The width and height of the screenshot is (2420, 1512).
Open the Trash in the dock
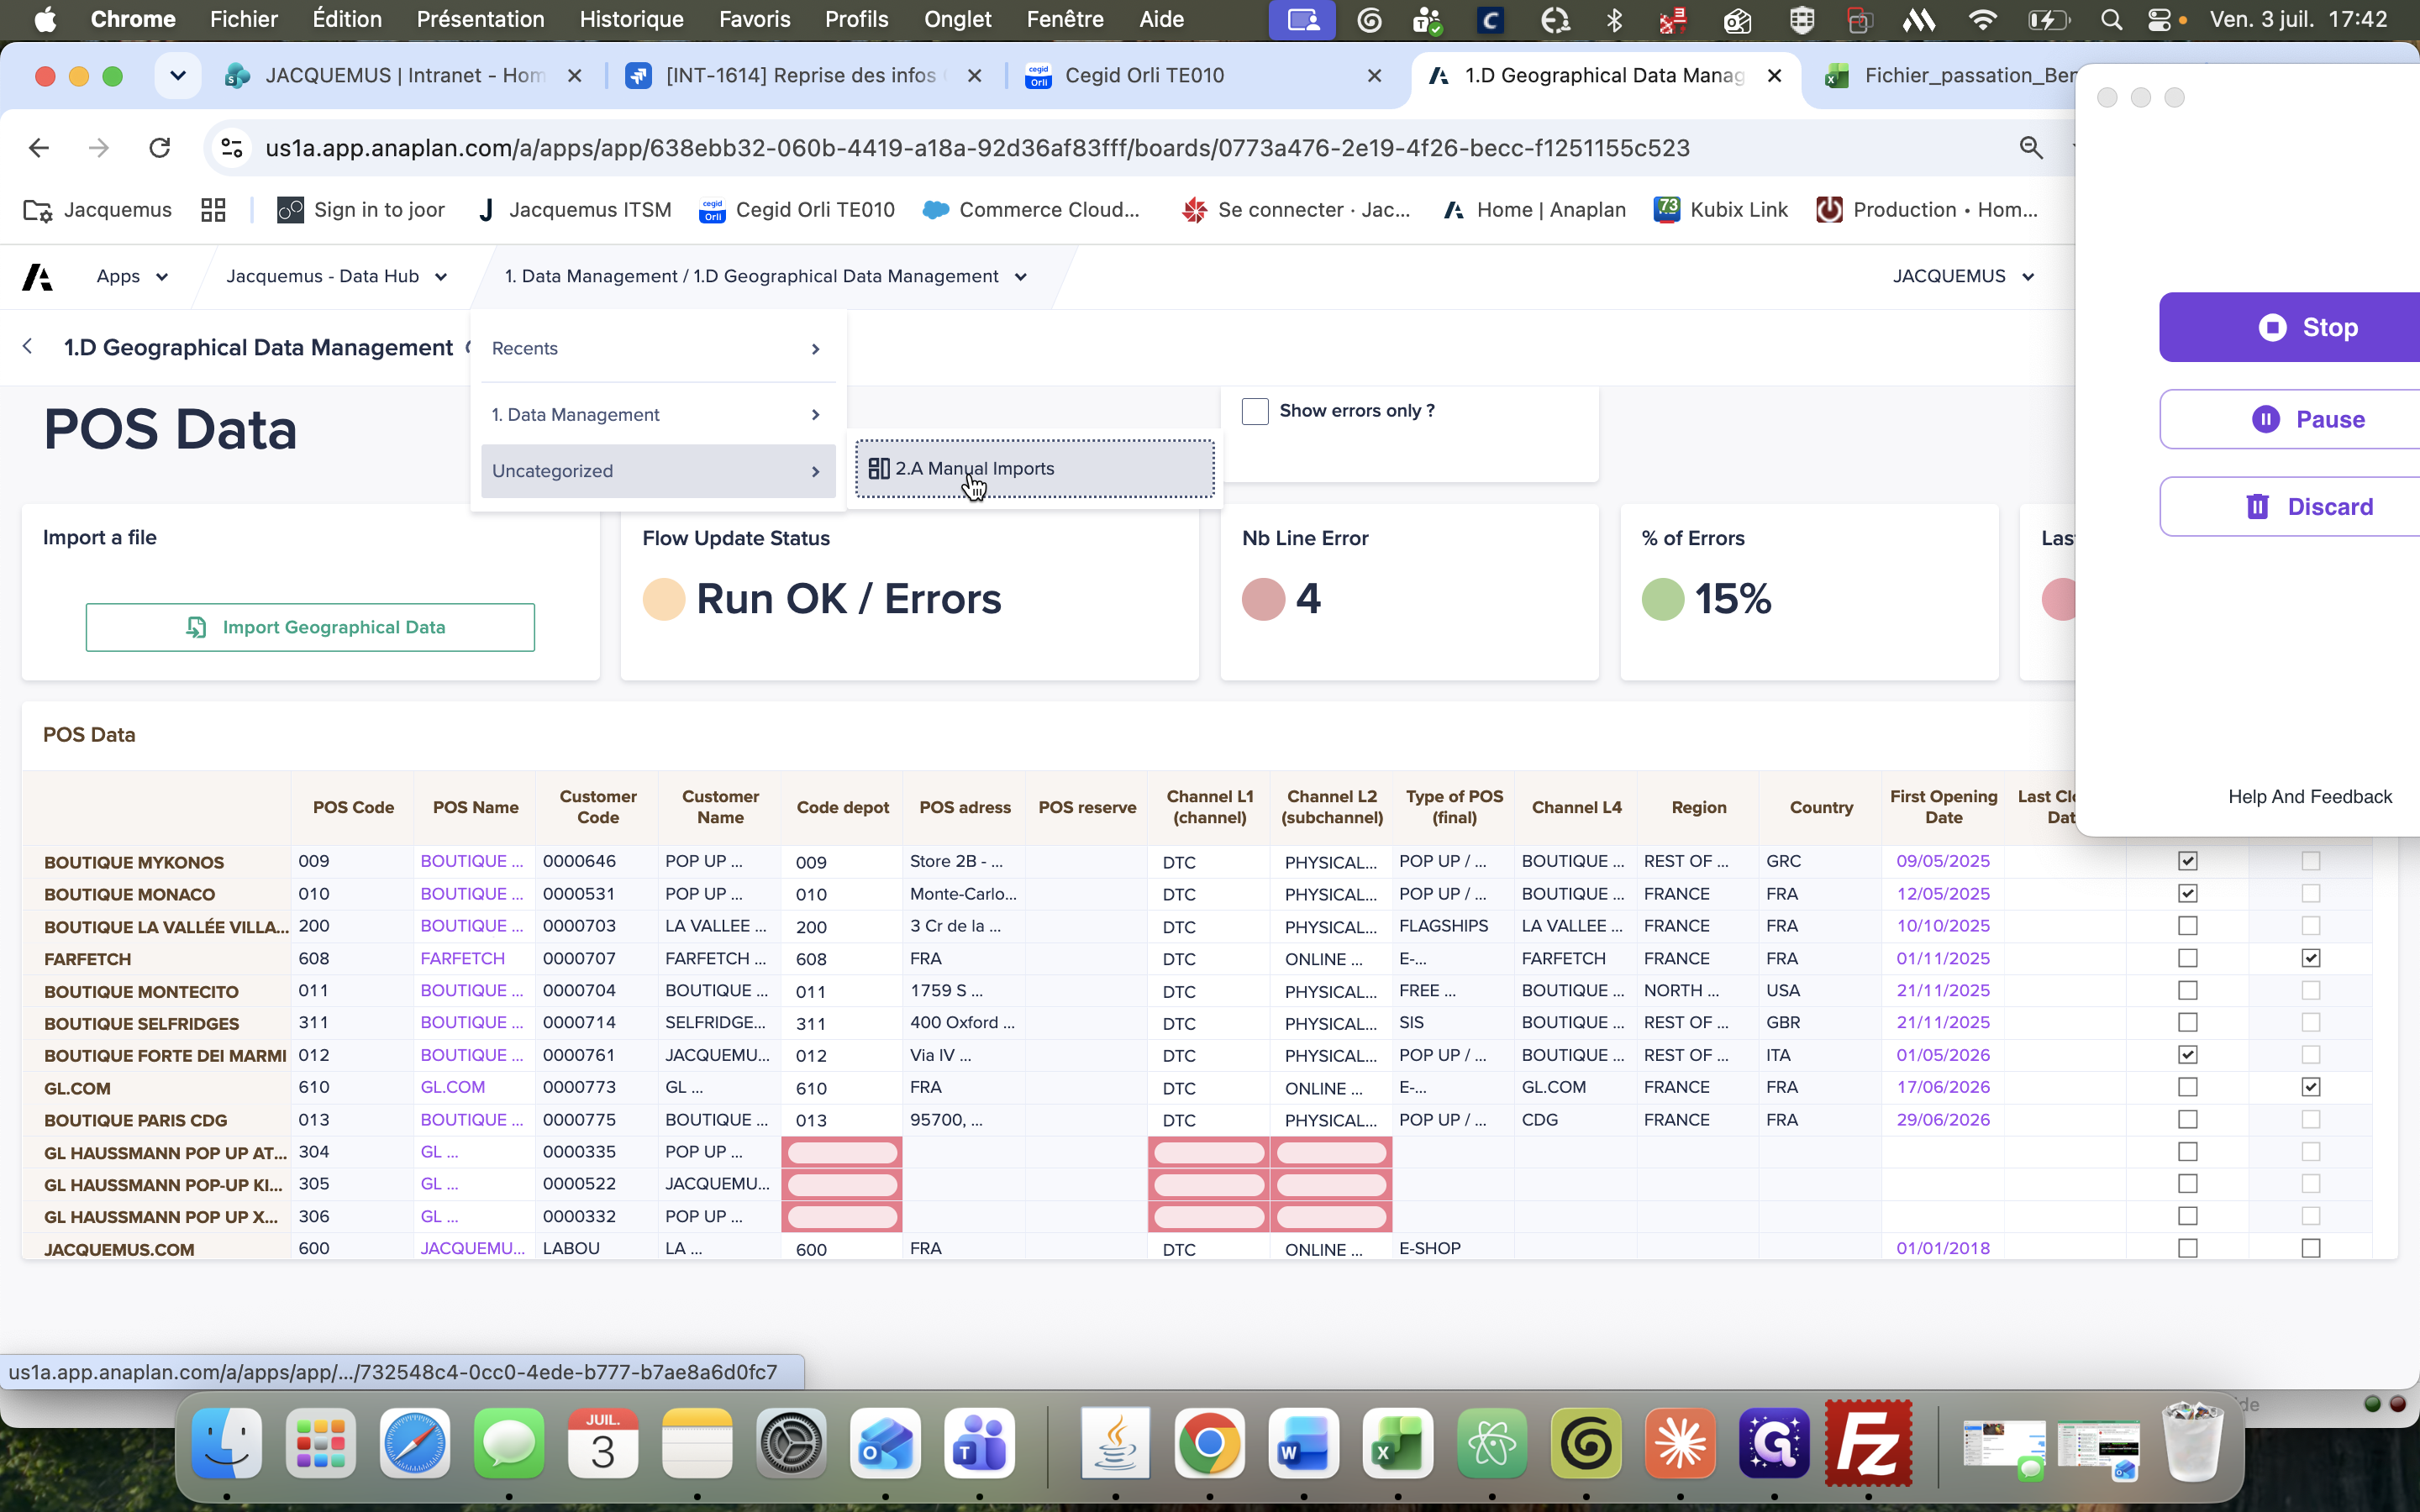(2192, 1444)
